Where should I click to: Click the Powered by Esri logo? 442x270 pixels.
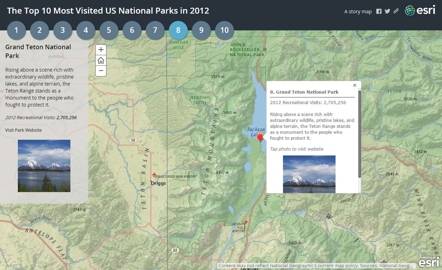430,261
